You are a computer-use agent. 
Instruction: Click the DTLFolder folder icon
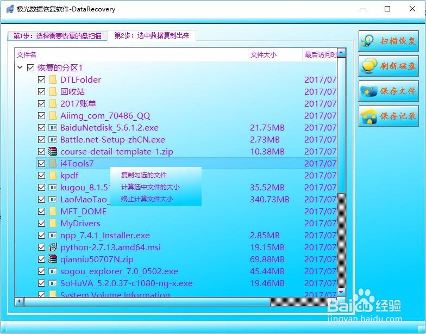click(53, 79)
